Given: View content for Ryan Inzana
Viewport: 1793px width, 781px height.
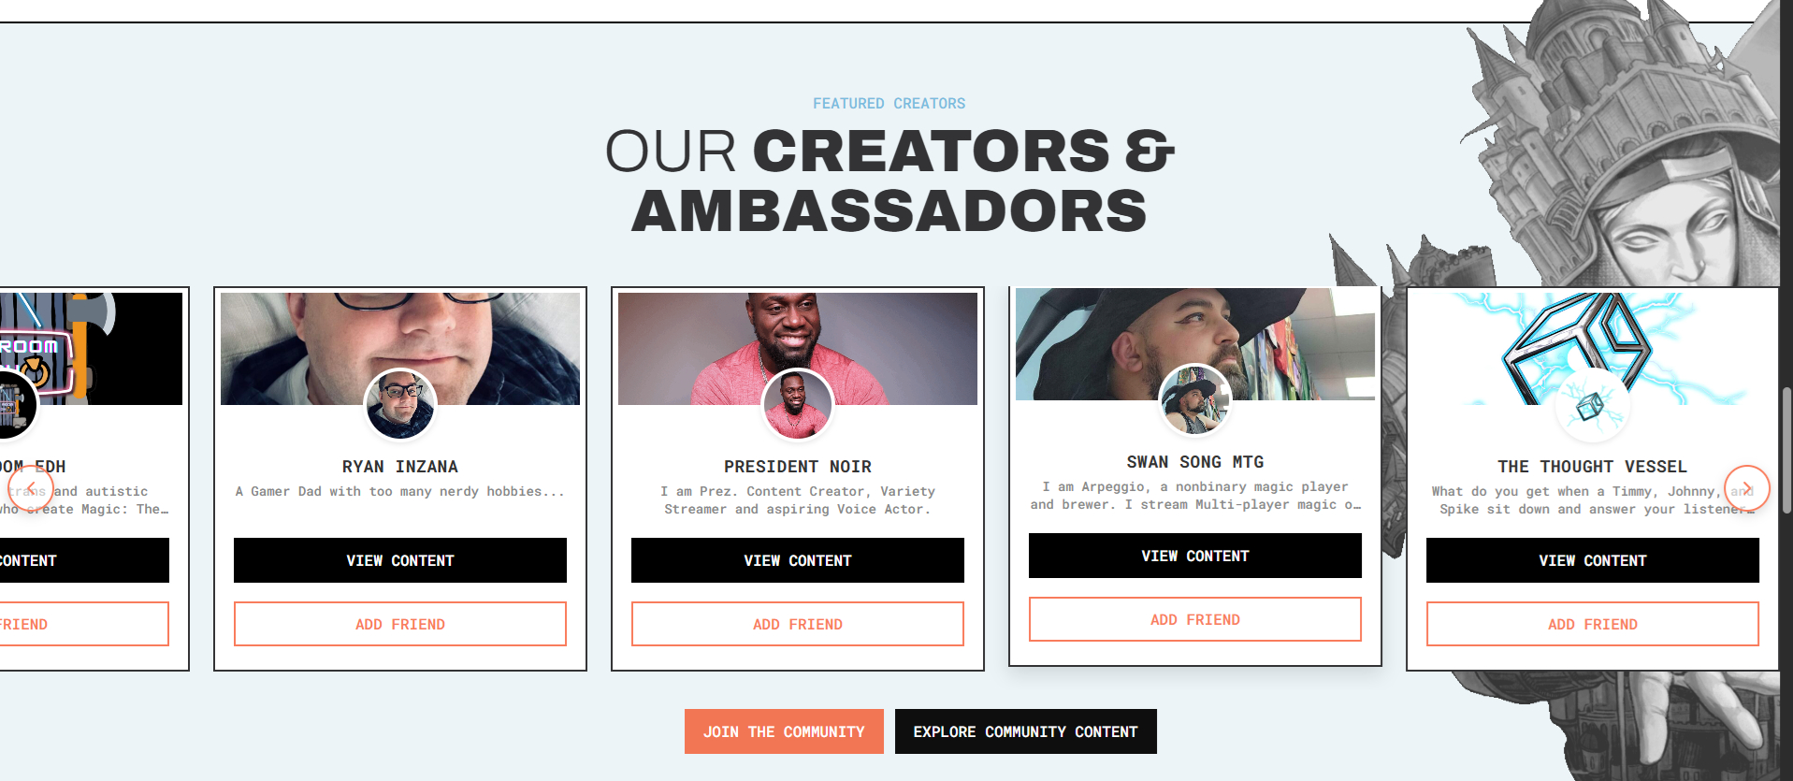Looking at the screenshot, I should 400,560.
